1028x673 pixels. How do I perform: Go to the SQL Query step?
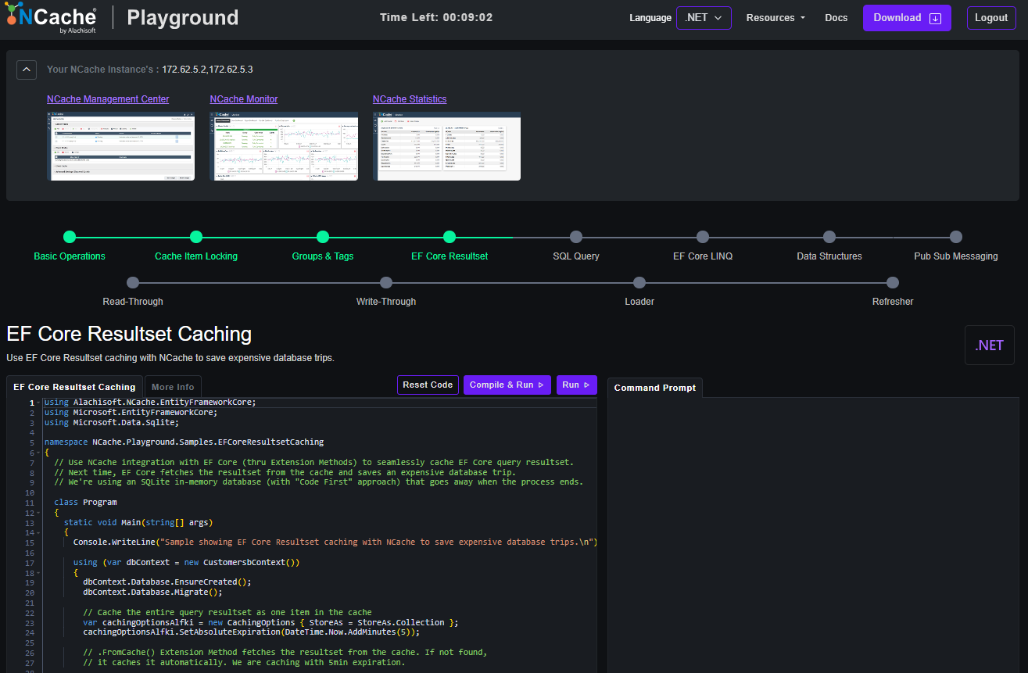click(x=576, y=237)
